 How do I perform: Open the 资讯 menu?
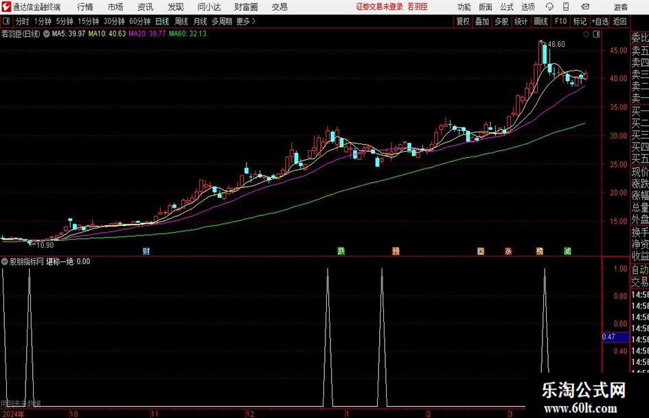pyautogui.click(x=146, y=7)
